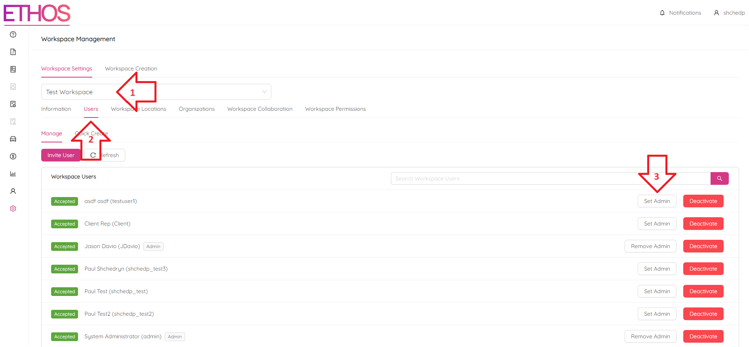This screenshot has width=749, height=347.
Task: Open the dollar sign billing icon
Action: tap(13, 156)
